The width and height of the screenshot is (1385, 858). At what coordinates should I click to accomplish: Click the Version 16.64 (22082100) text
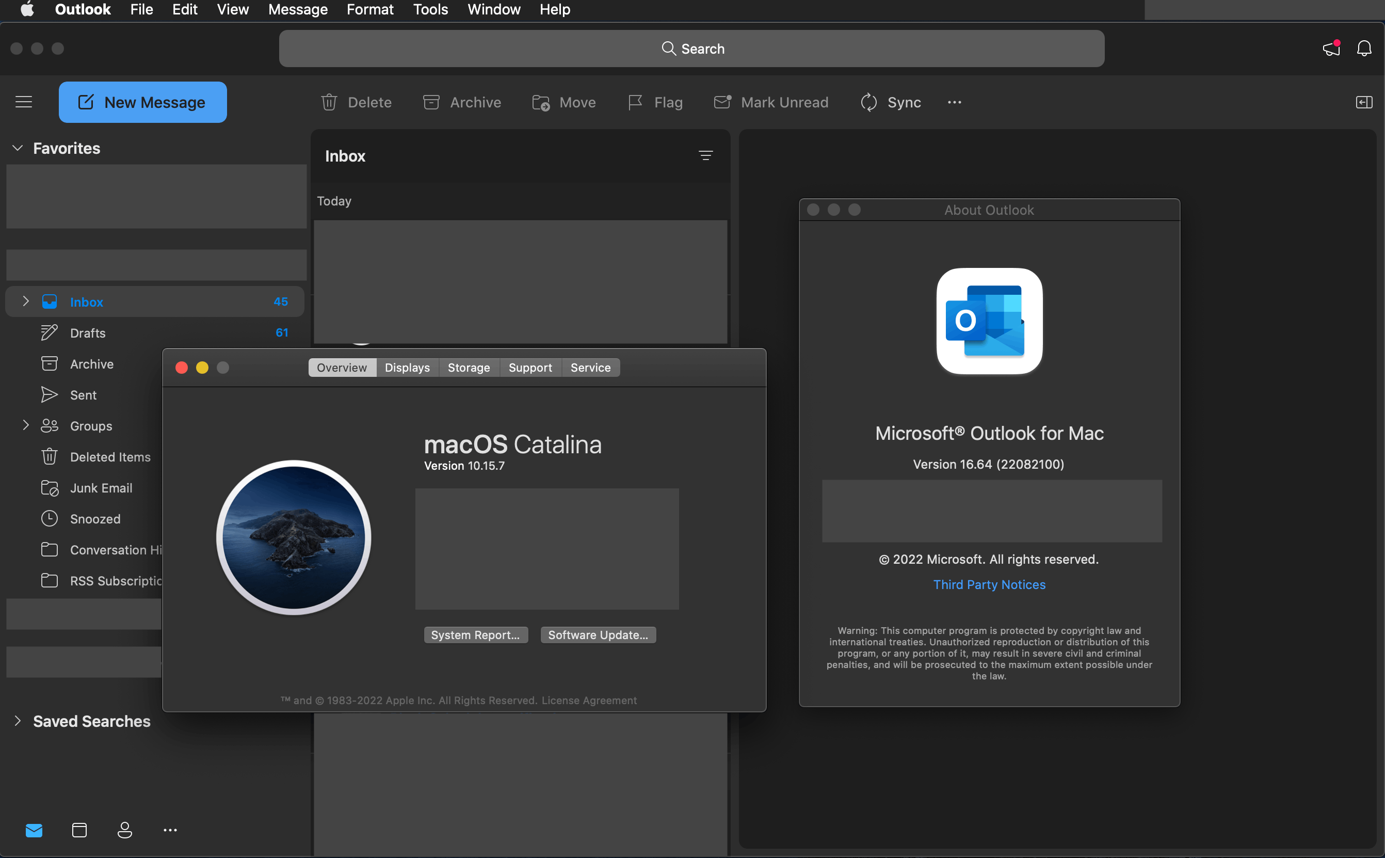pyautogui.click(x=988, y=464)
